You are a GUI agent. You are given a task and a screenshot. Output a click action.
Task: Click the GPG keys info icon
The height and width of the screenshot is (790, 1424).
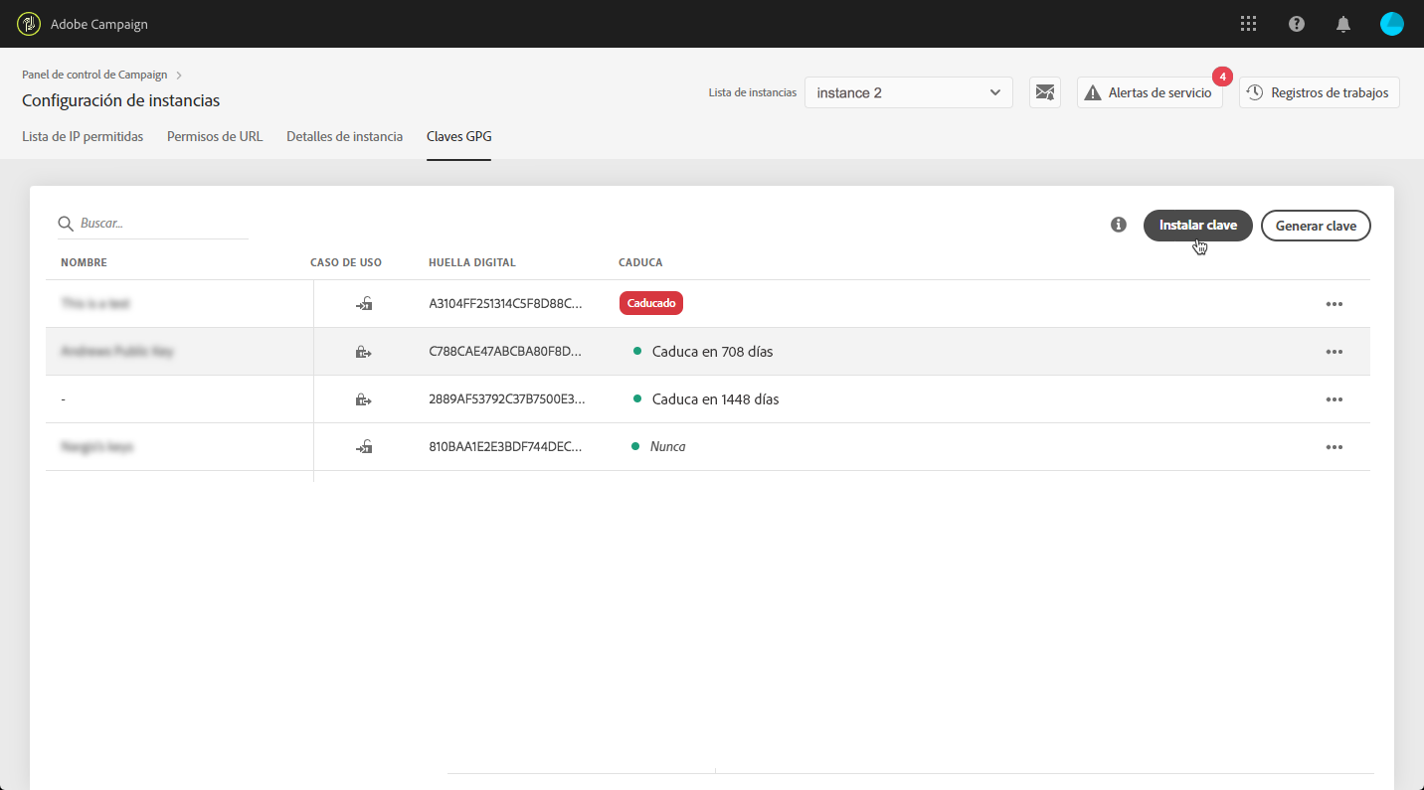[x=1119, y=225]
